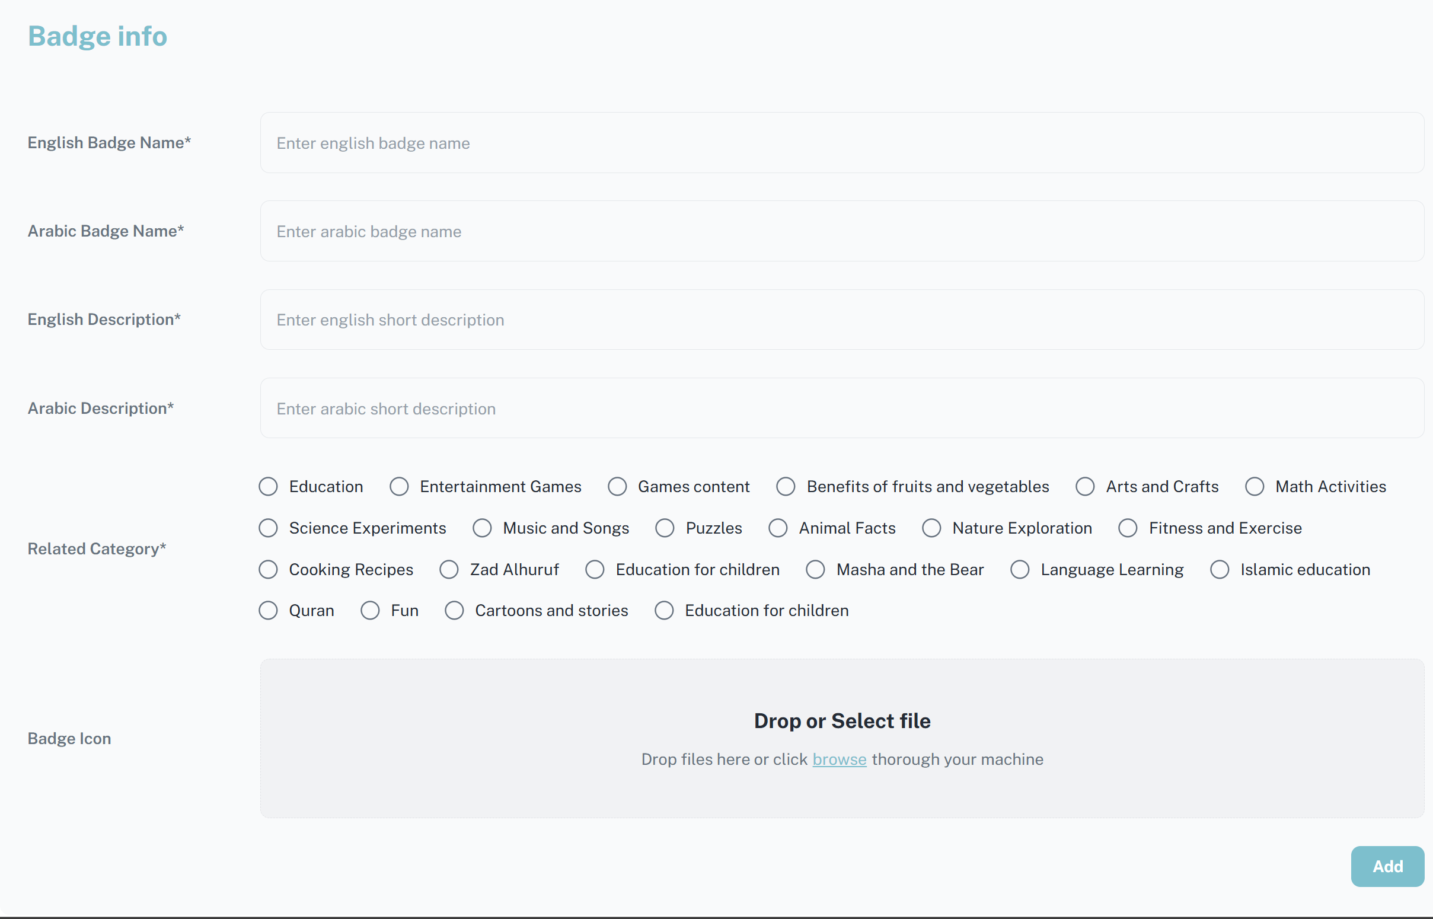Select Benefits of fruits and vegetables
1433x919 pixels.
(x=786, y=487)
